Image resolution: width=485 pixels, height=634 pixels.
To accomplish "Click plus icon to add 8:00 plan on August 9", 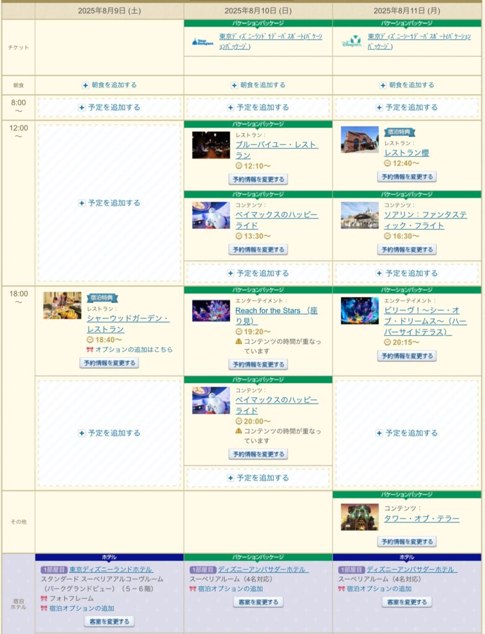I will [82, 108].
